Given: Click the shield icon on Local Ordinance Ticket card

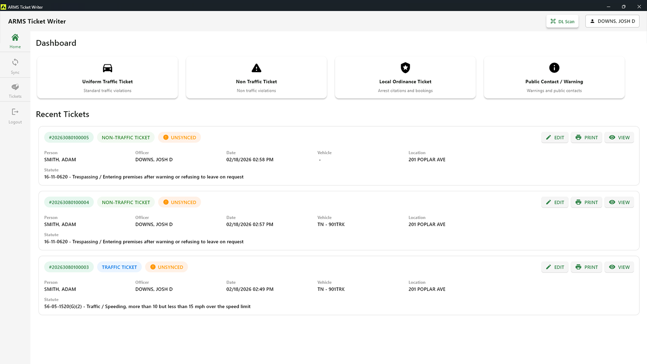Looking at the screenshot, I should pyautogui.click(x=405, y=68).
